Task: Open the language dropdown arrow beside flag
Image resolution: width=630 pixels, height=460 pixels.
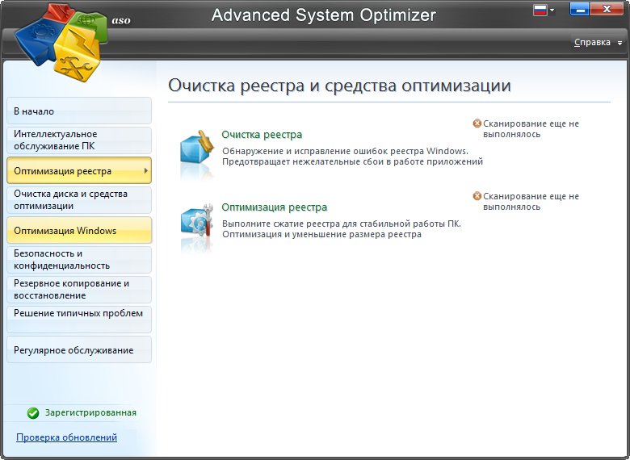Action: [x=552, y=10]
